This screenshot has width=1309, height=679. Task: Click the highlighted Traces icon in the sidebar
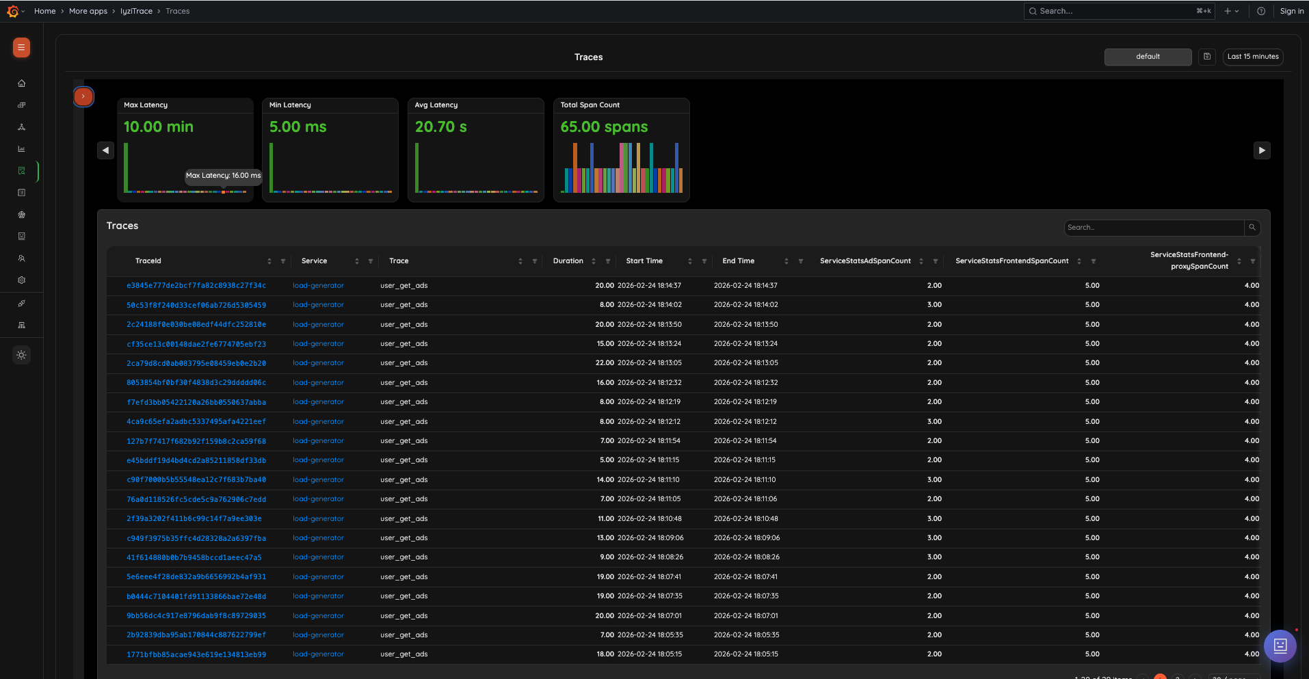(x=21, y=171)
